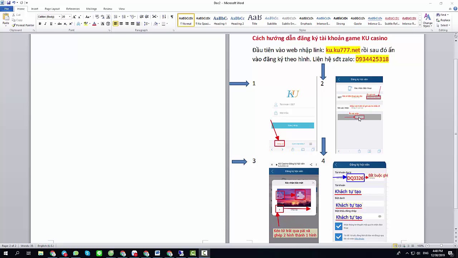Open the bullets list dropdown arrow

(119, 17)
